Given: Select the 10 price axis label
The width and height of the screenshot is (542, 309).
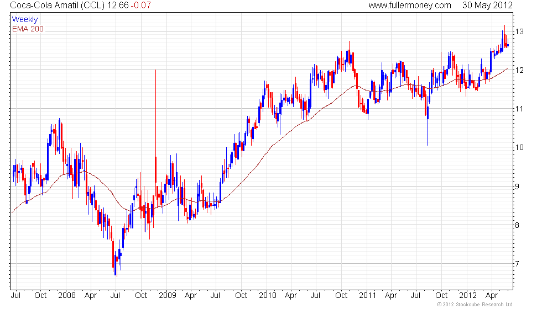Looking at the screenshot, I should tap(519, 148).
